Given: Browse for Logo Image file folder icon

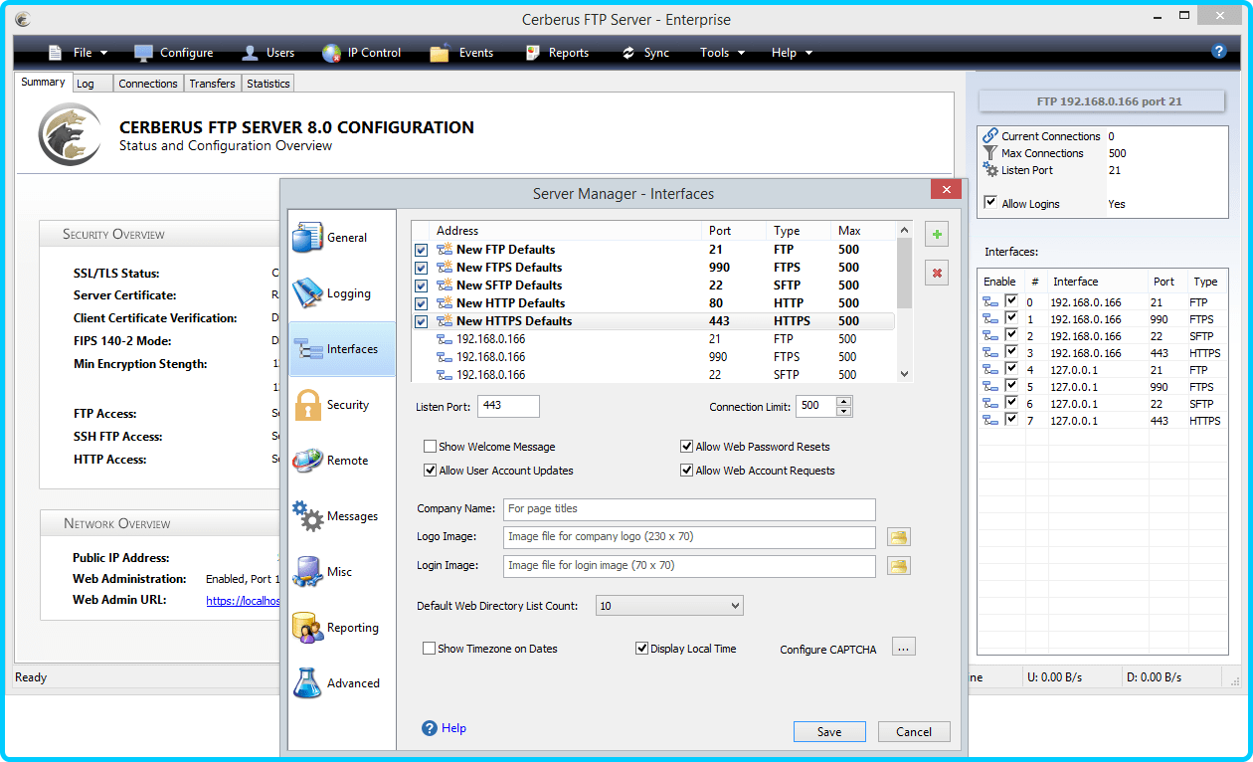Looking at the screenshot, I should tap(898, 537).
